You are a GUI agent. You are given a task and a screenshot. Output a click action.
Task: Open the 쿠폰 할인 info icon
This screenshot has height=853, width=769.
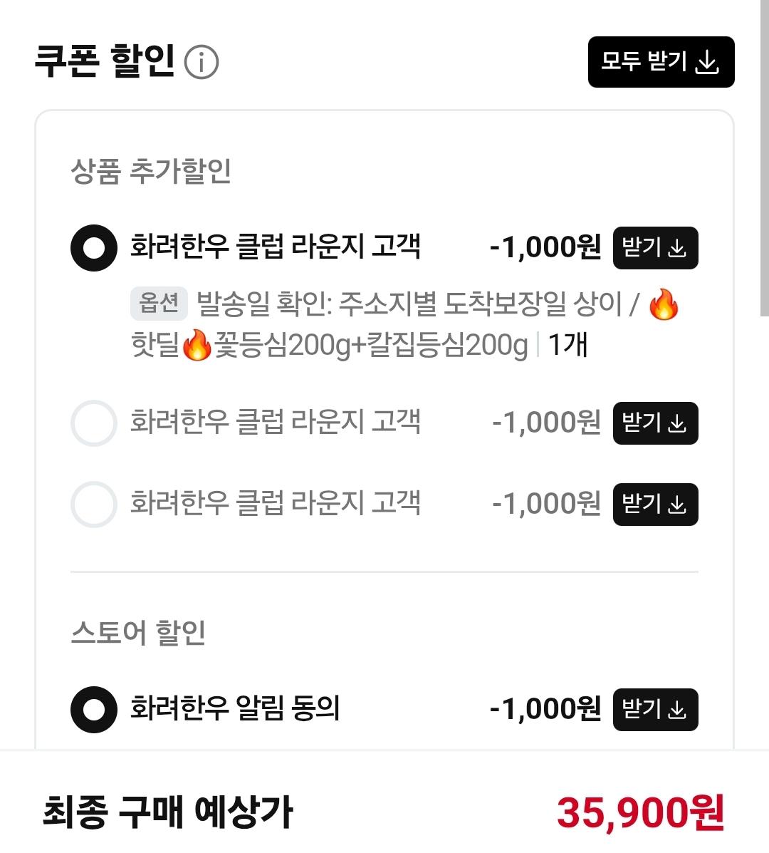[202, 63]
